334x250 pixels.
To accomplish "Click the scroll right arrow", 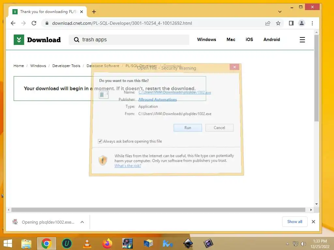I will point(311,210).
